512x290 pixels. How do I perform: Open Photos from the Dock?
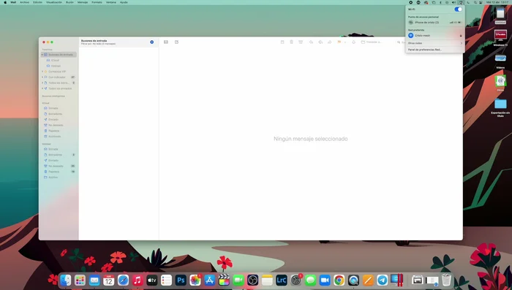[195, 280]
